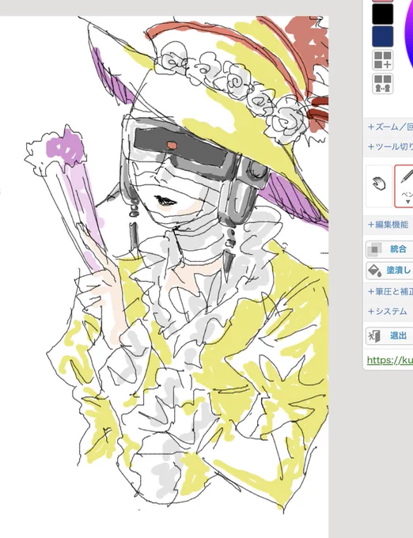Expand the 編集機能 editing functions section
The height and width of the screenshot is (538, 413).
click(x=388, y=225)
